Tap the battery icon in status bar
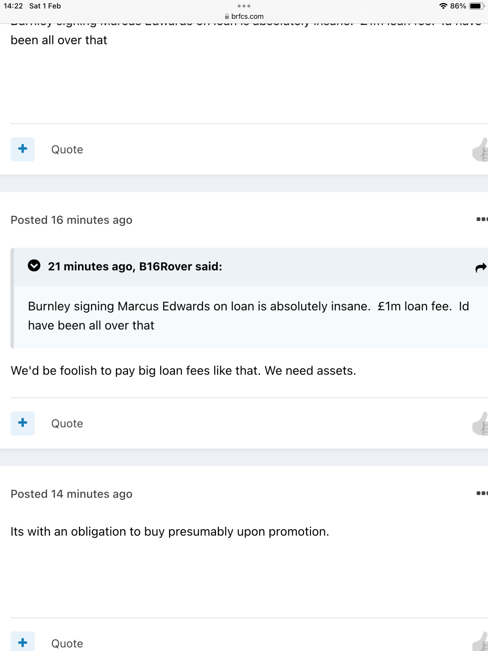Image resolution: width=488 pixels, height=651 pixels. 477,6
